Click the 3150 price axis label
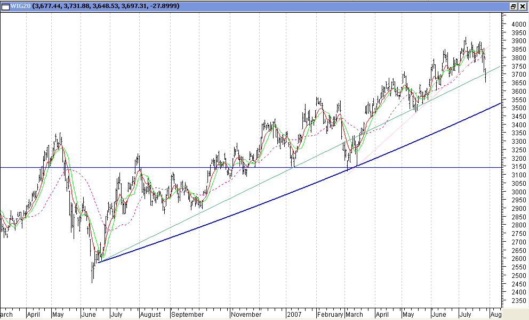The height and width of the screenshot is (320, 529). point(518,167)
